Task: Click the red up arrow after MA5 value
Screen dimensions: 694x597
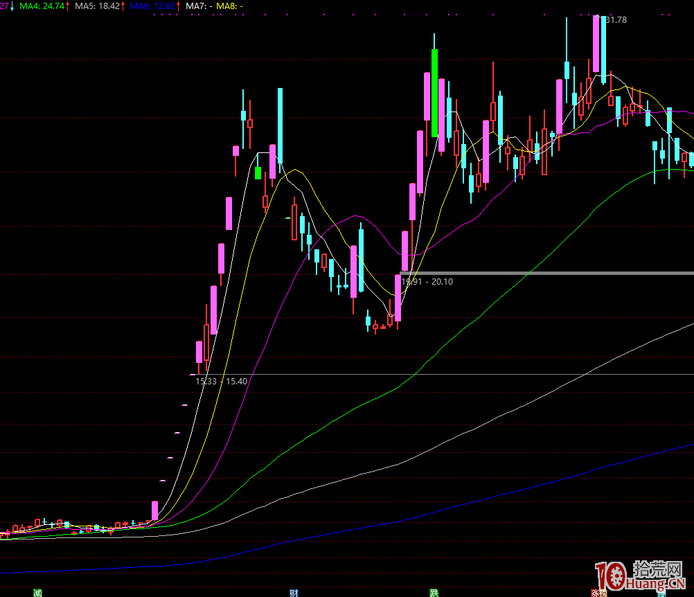Action: pos(123,6)
